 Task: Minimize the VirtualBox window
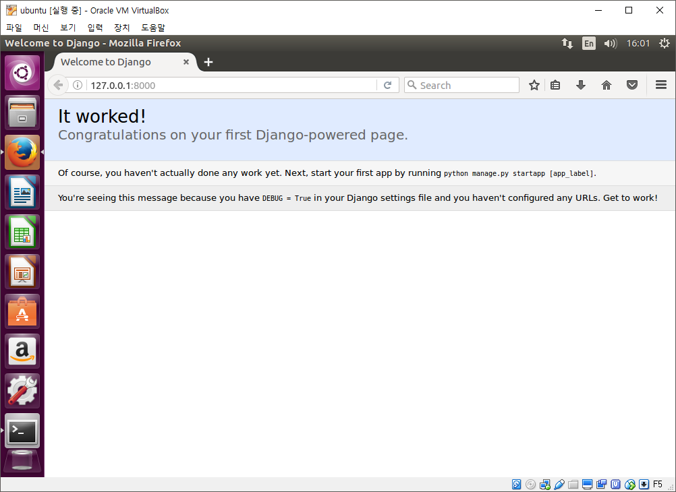pos(598,10)
